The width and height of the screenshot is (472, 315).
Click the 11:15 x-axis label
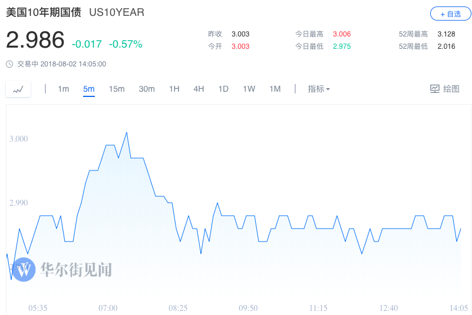click(318, 308)
